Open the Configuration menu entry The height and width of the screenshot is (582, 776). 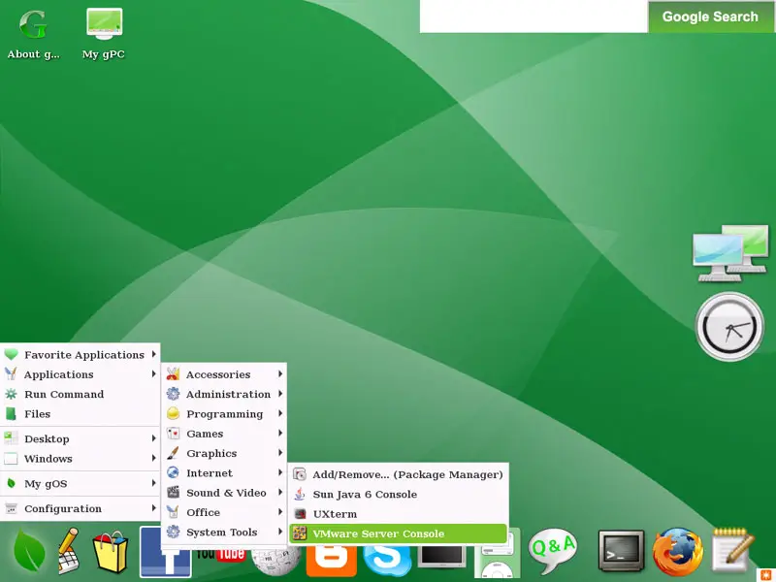[x=80, y=508]
